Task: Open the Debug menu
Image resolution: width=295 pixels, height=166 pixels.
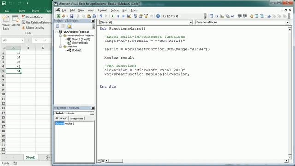Action: [x=114, y=10]
